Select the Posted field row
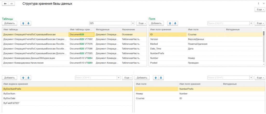Screen dimensions: 266x114 pos(206,63)
